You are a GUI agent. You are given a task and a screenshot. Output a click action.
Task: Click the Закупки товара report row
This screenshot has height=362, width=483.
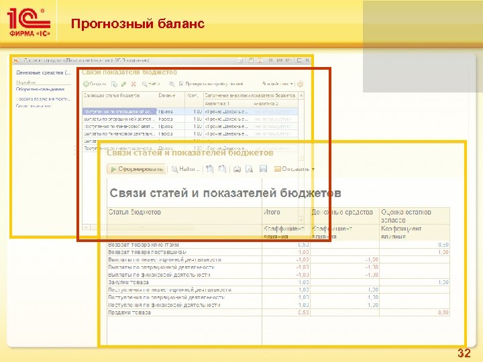[x=278, y=282]
